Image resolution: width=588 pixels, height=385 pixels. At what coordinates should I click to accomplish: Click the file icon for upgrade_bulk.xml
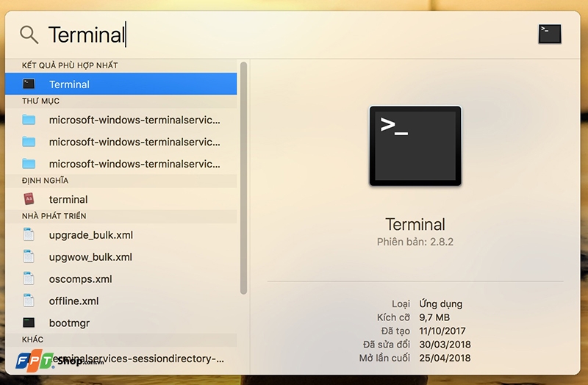pos(29,234)
